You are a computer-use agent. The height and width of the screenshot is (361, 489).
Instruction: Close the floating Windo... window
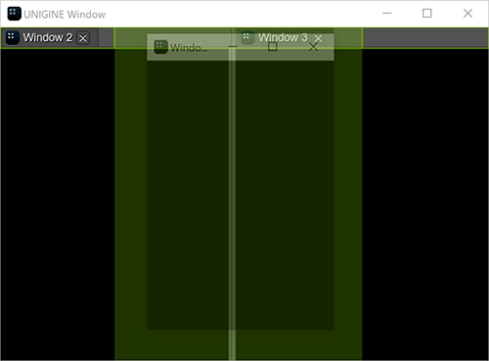[x=313, y=47]
